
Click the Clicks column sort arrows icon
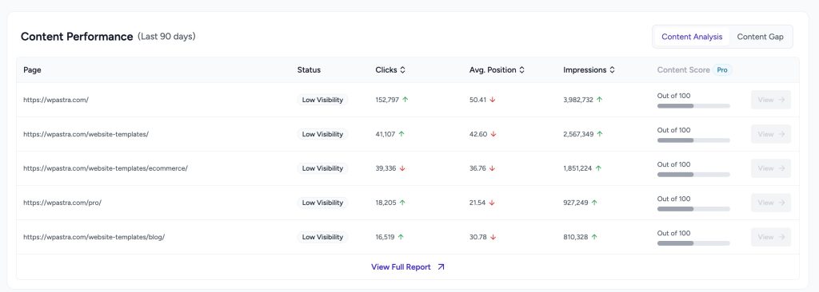pyautogui.click(x=403, y=70)
